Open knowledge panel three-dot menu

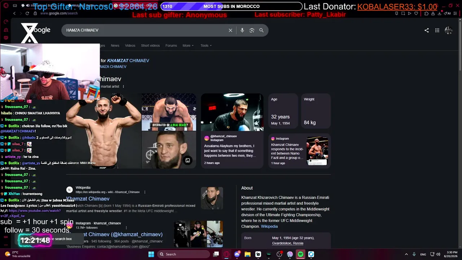[123, 87]
